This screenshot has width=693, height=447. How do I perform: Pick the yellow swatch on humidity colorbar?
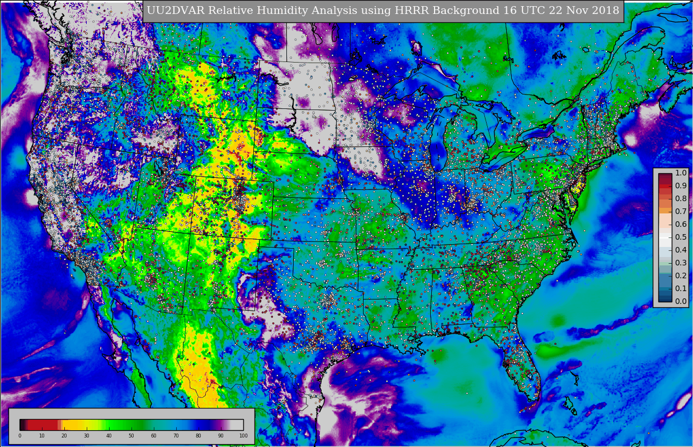tap(74, 425)
